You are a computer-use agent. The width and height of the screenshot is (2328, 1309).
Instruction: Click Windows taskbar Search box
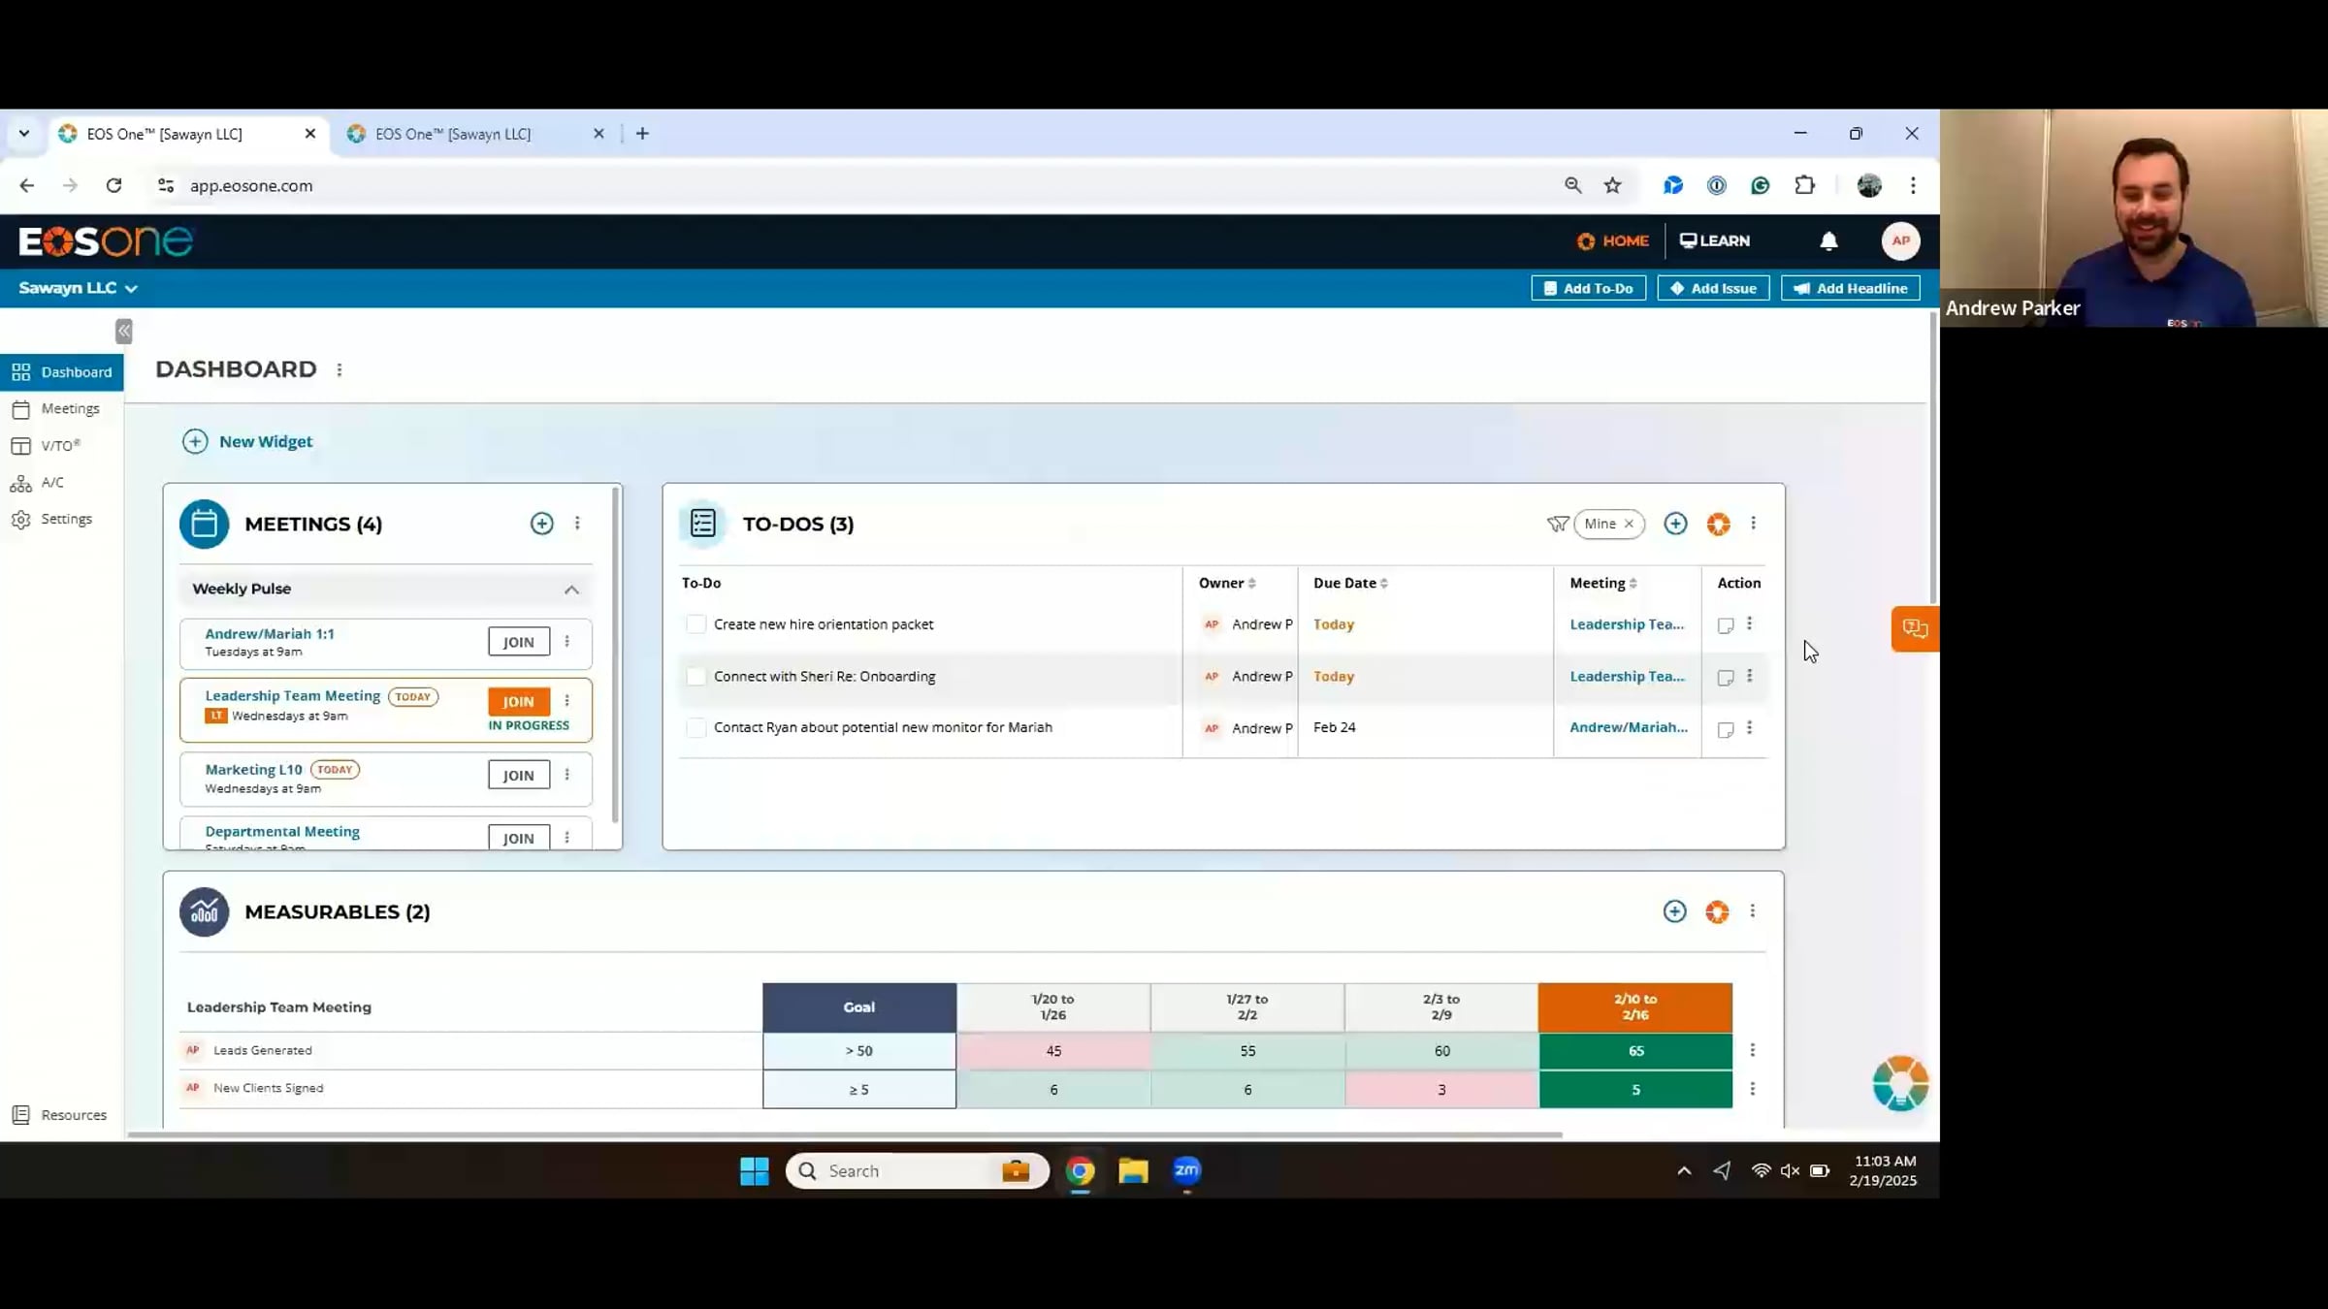(917, 1171)
